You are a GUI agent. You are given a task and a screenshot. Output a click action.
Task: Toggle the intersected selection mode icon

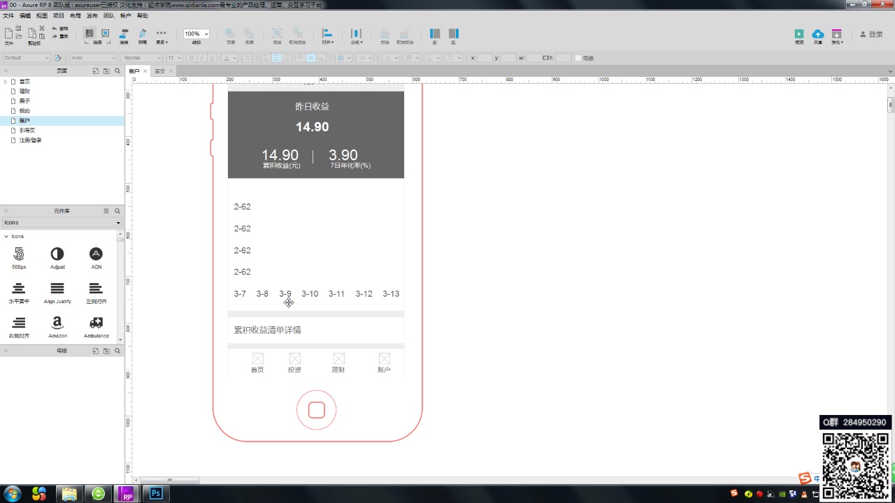point(89,34)
